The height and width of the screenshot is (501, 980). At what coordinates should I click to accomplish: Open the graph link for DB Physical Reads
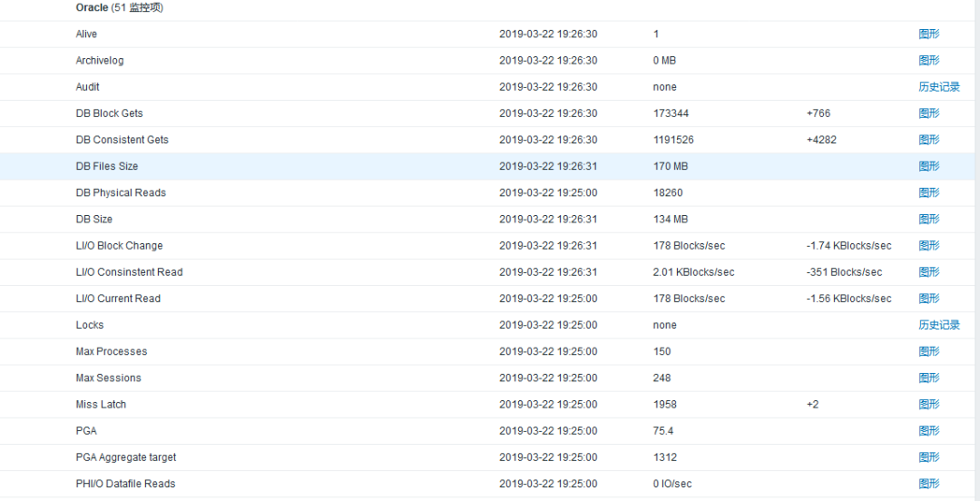(x=929, y=192)
